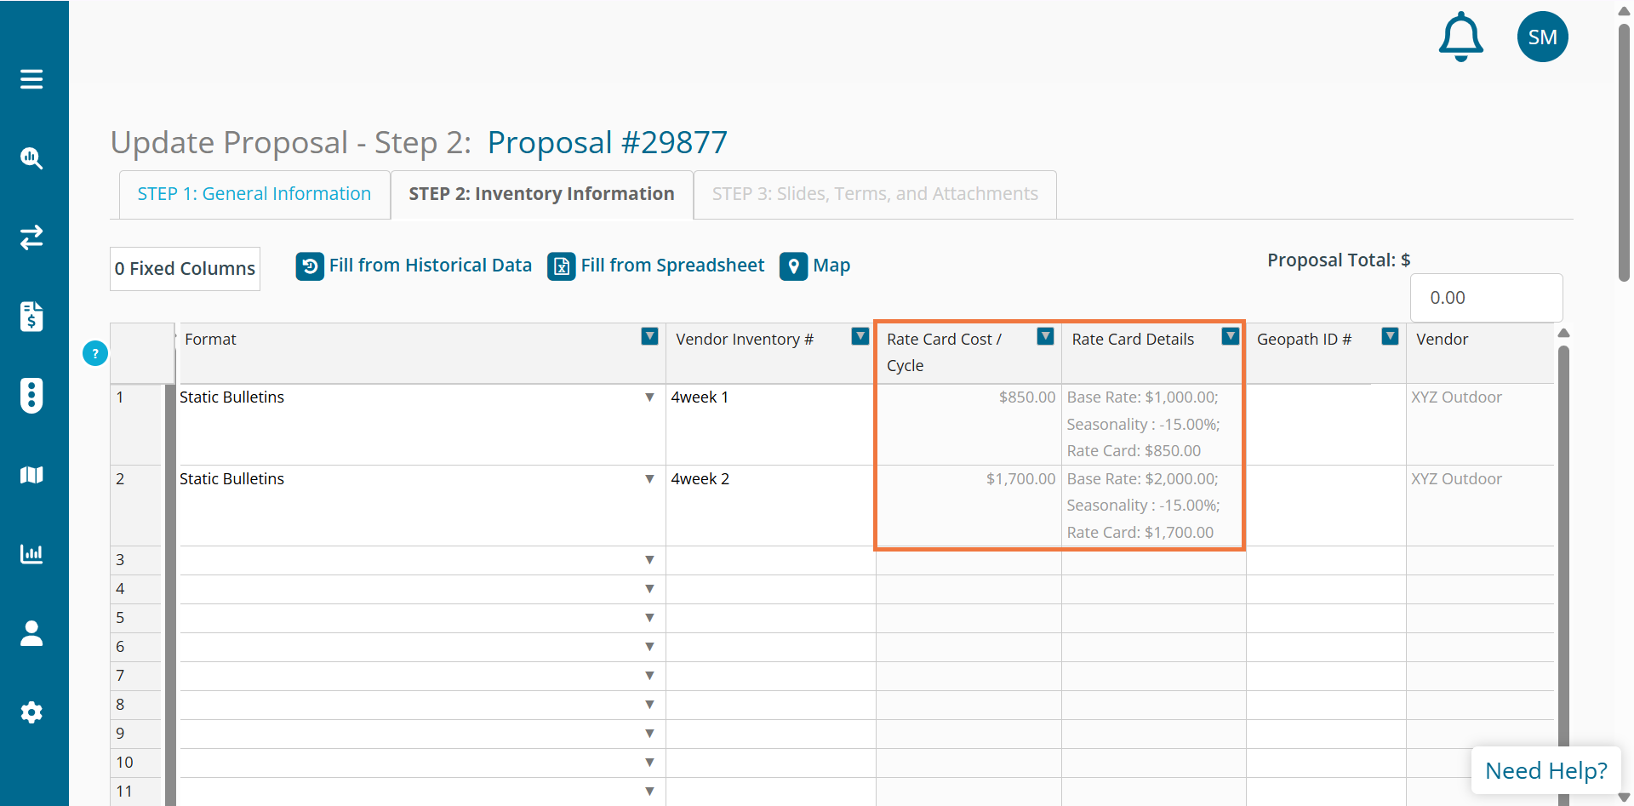Open the transfer arrows sidebar icon

coord(31,237)
